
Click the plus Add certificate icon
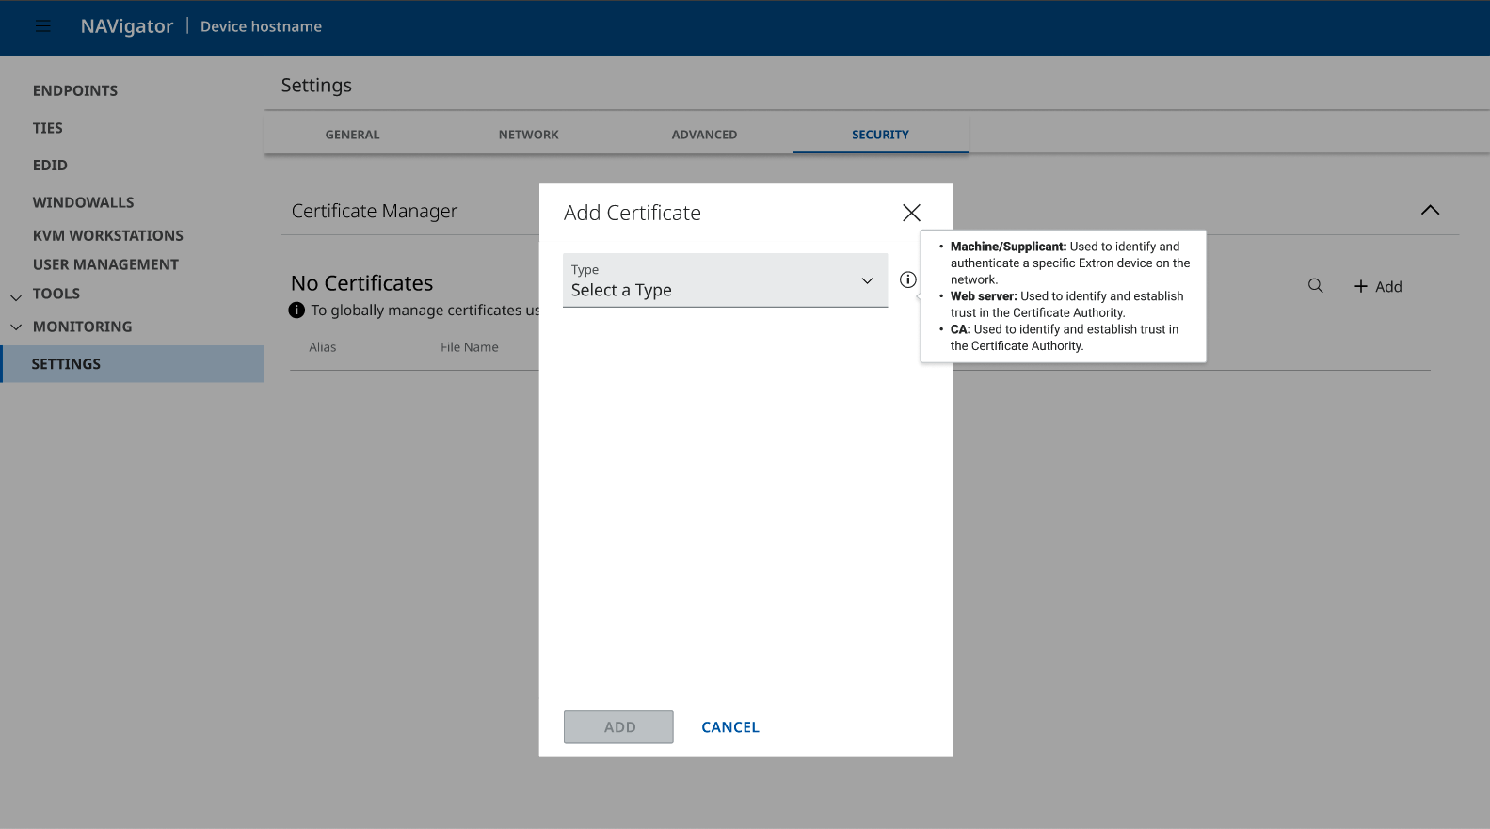tap(1361, 286)
